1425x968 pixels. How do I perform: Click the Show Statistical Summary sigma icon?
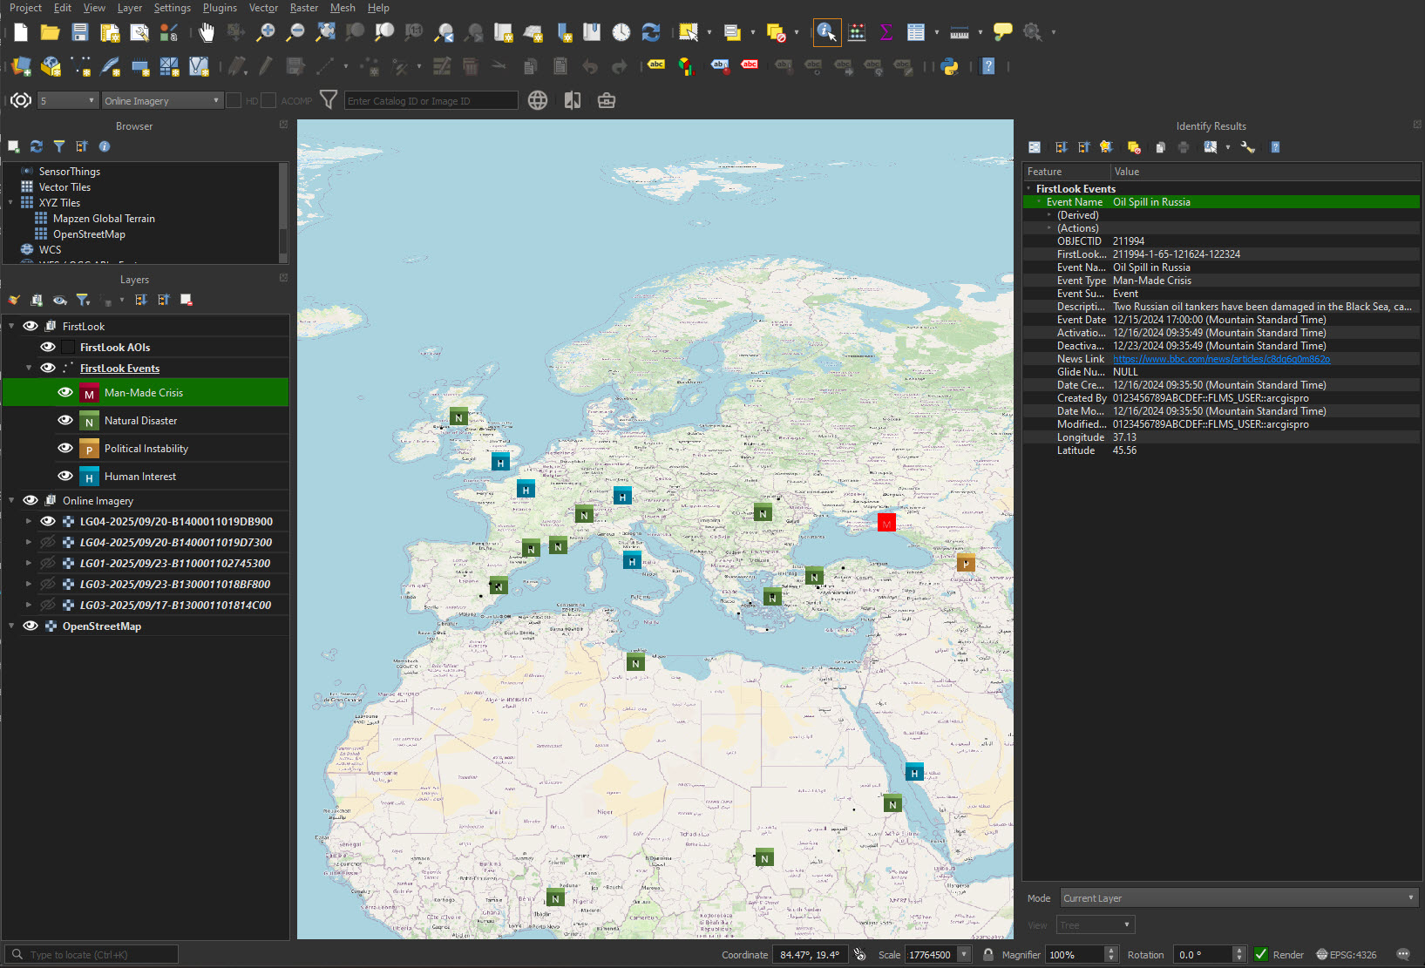click(x=886, y=33)
